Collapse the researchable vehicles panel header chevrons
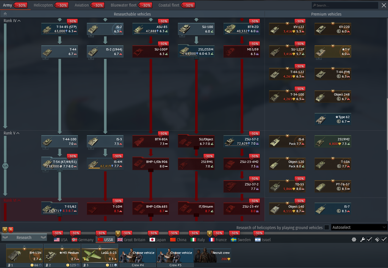 (x=5, y=14)
